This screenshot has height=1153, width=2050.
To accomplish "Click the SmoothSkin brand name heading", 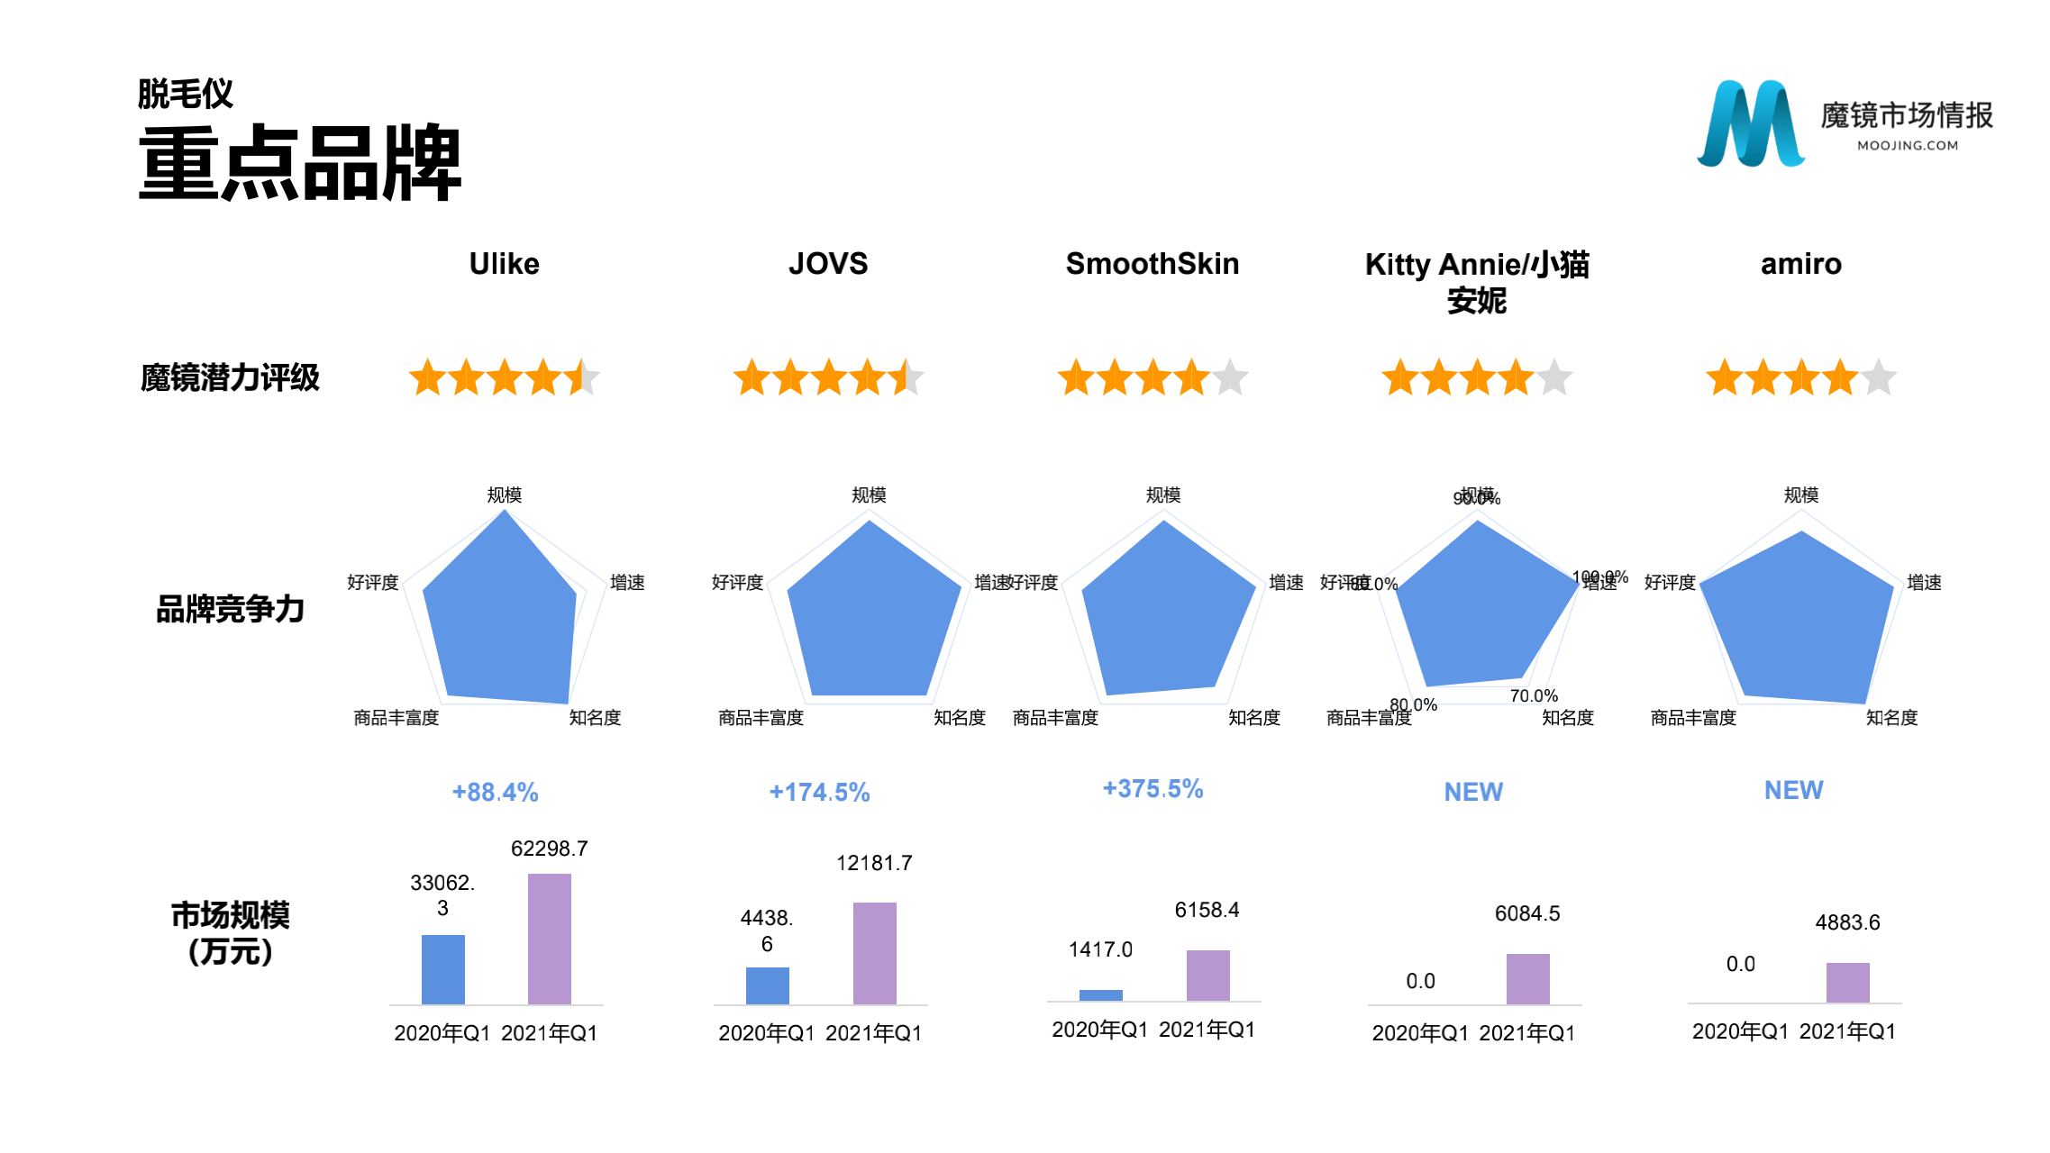I will pos(1153,264).
